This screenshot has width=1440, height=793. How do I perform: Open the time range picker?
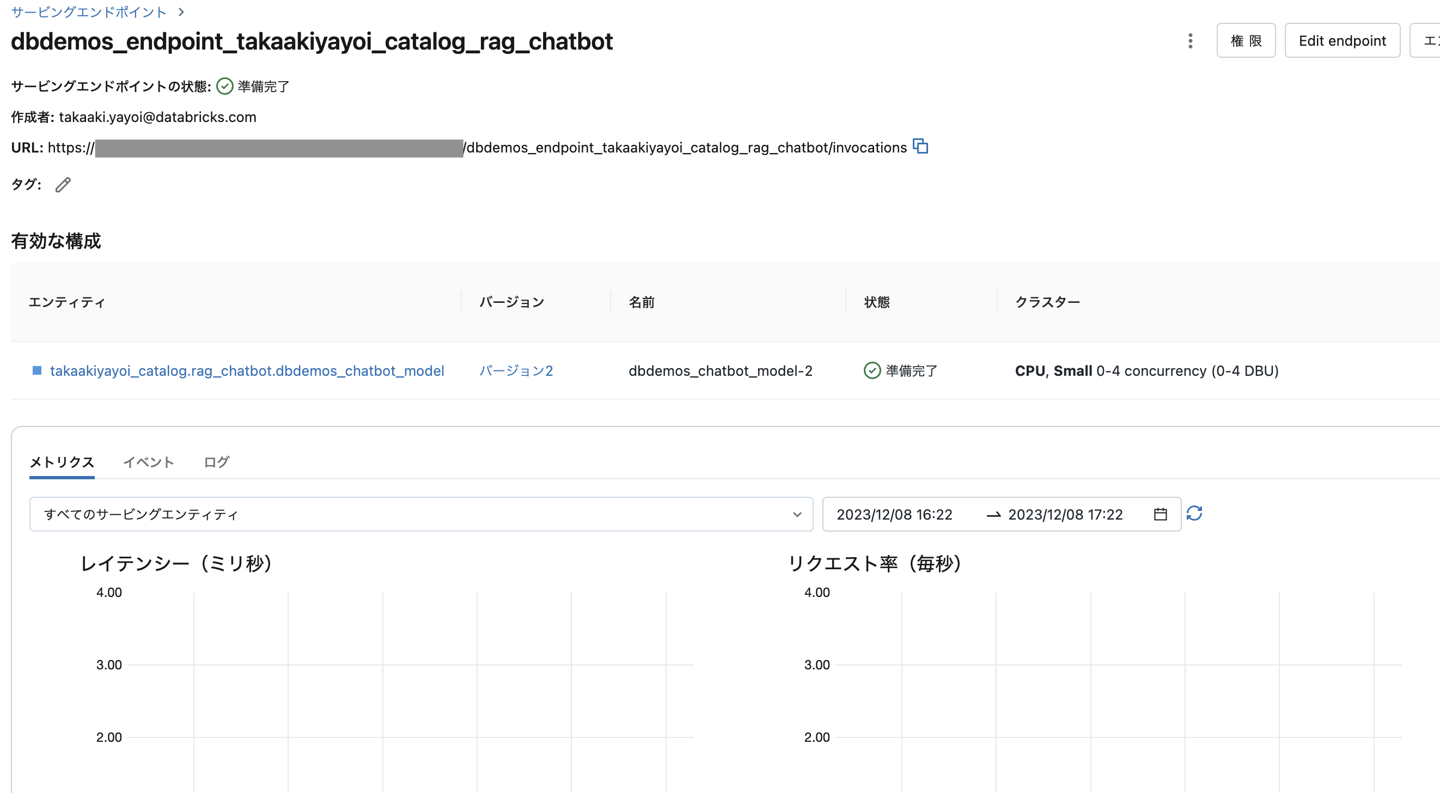(x=1000, y=514)
